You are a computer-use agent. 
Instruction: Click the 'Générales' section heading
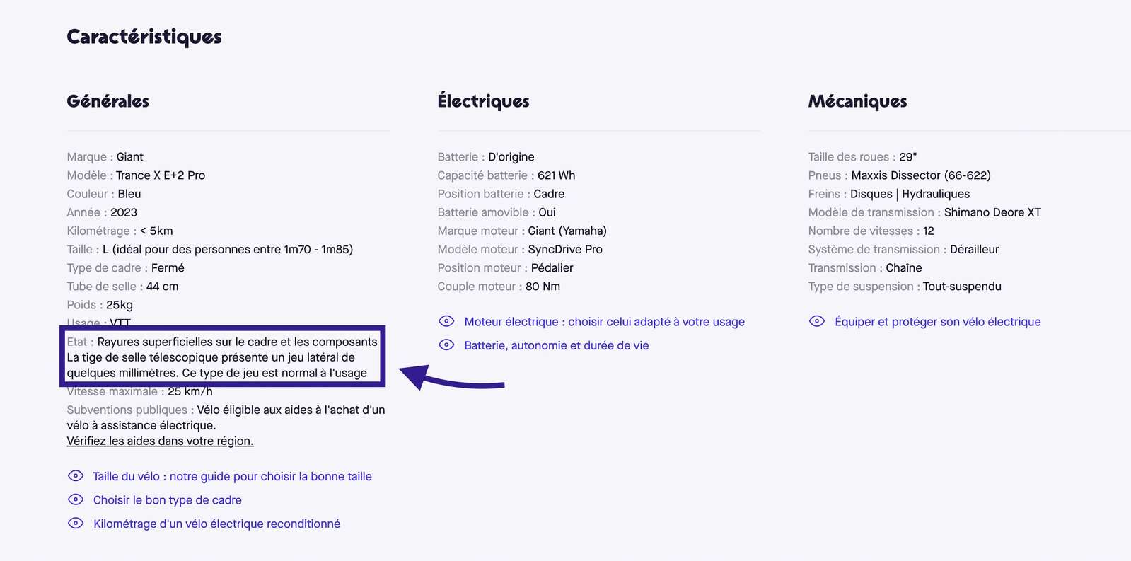point(108,101)
